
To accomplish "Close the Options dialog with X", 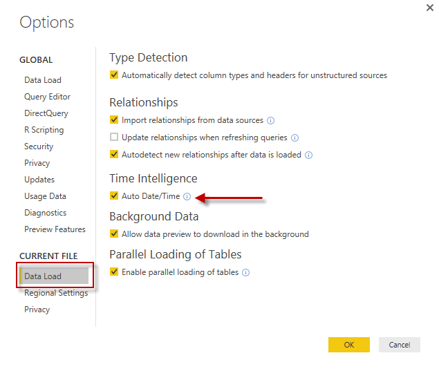I will click(x=422, y=8).
